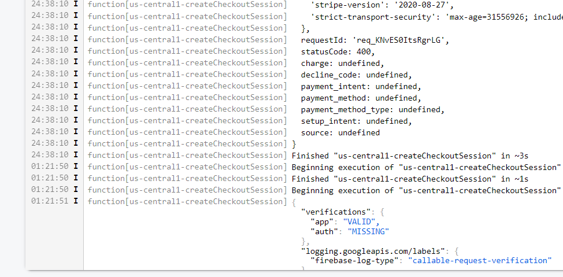Click the timestamp on the setup_intent row

(x=50, y=120)
